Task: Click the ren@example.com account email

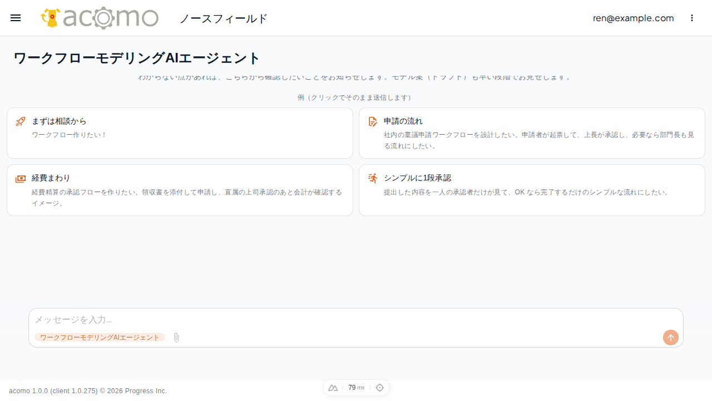Action: pos(633,18)
